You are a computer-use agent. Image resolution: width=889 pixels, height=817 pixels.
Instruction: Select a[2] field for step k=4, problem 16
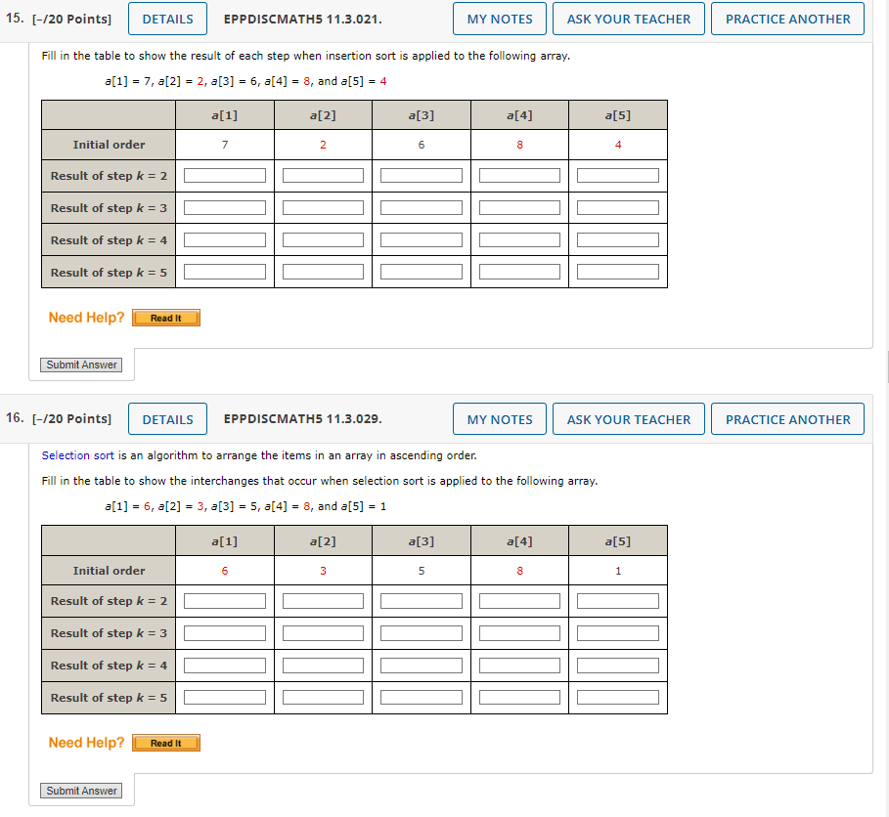point(323,665)
